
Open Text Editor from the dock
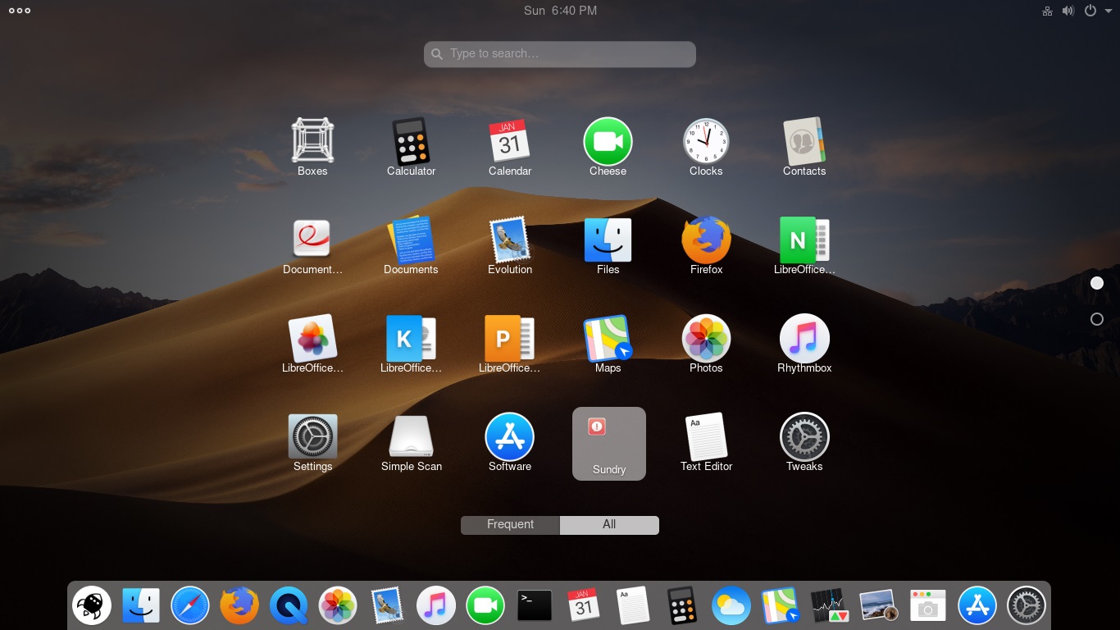[x=633, y=607]
